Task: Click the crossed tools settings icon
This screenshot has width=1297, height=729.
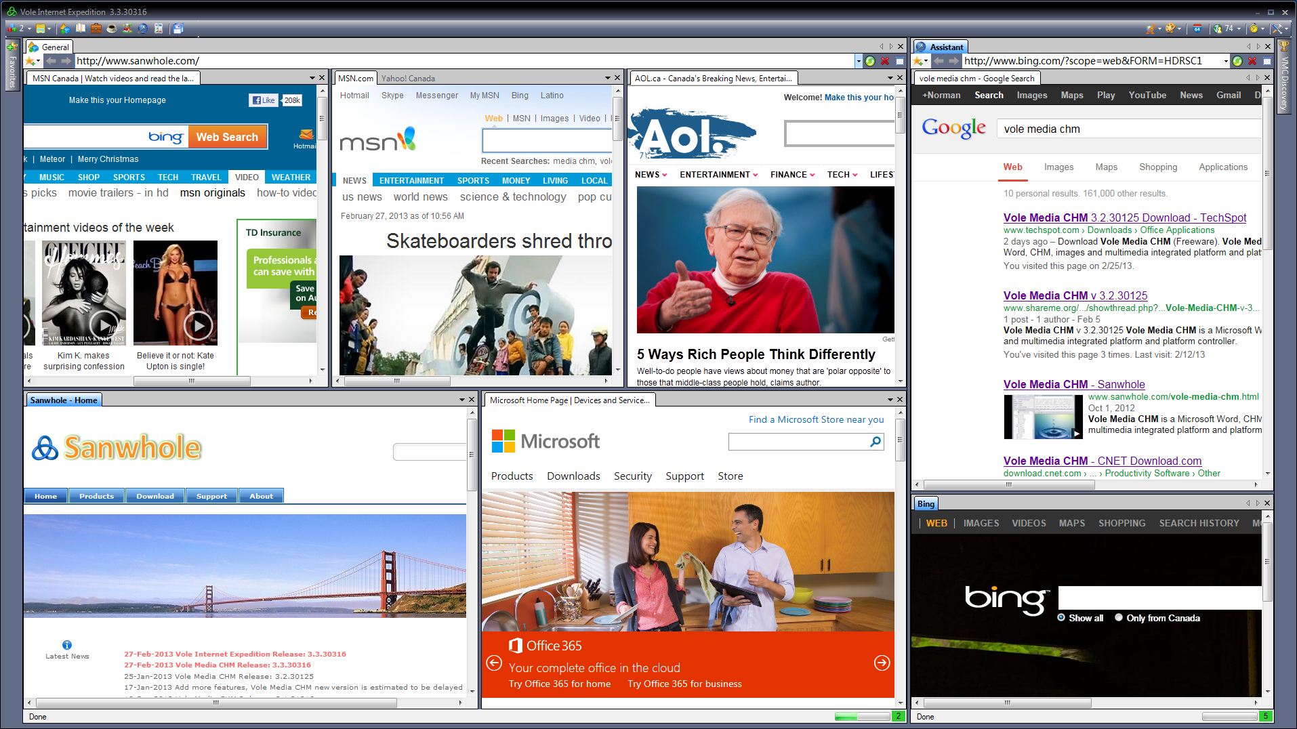Action: tap(1277, 28)
